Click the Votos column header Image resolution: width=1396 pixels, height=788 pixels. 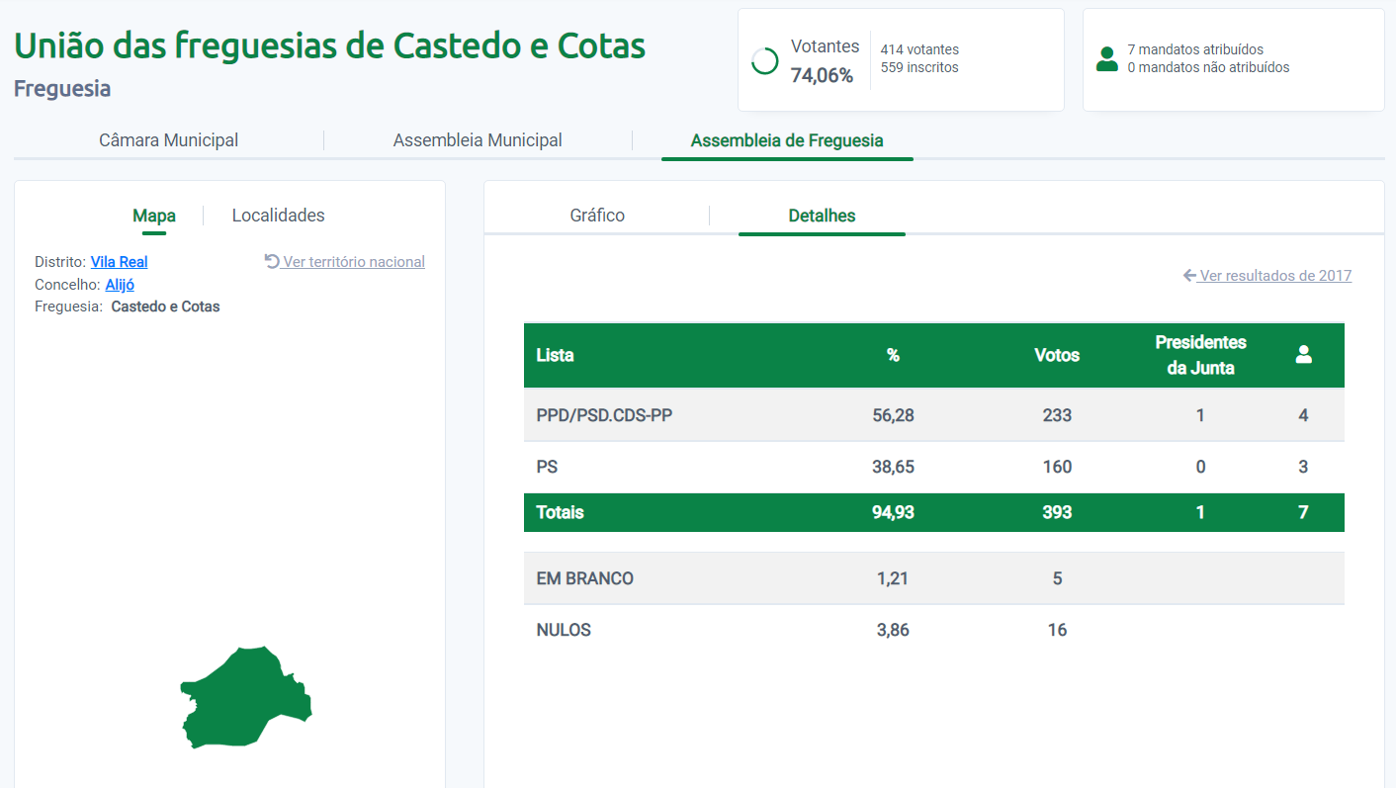point(1057,355)
